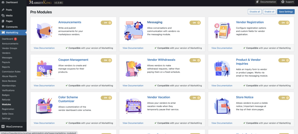
Task: Click the v1.0.81 version badge
Action: coord(59,3)
